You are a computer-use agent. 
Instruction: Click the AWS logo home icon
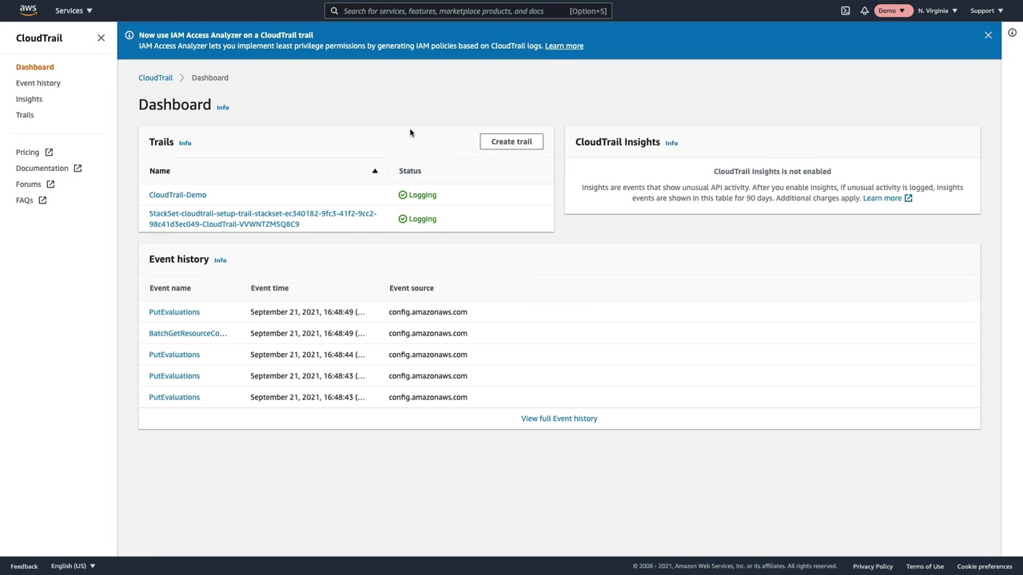click(28, 10)
